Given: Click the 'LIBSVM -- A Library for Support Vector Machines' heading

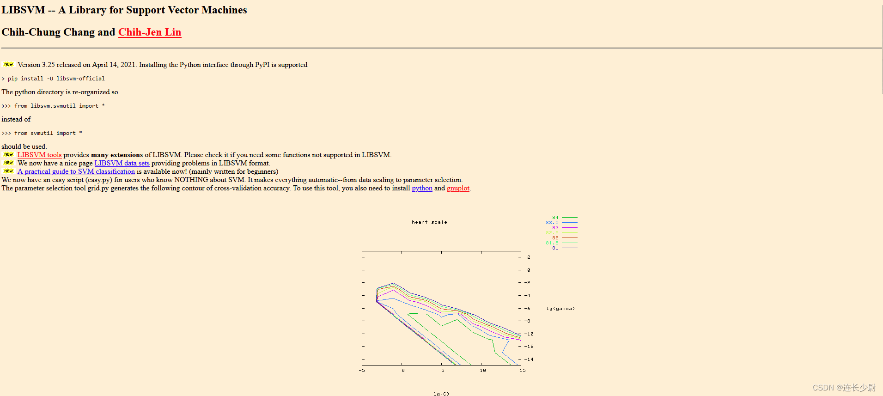Looking at the screenshot, I should [x=124, y=10].
